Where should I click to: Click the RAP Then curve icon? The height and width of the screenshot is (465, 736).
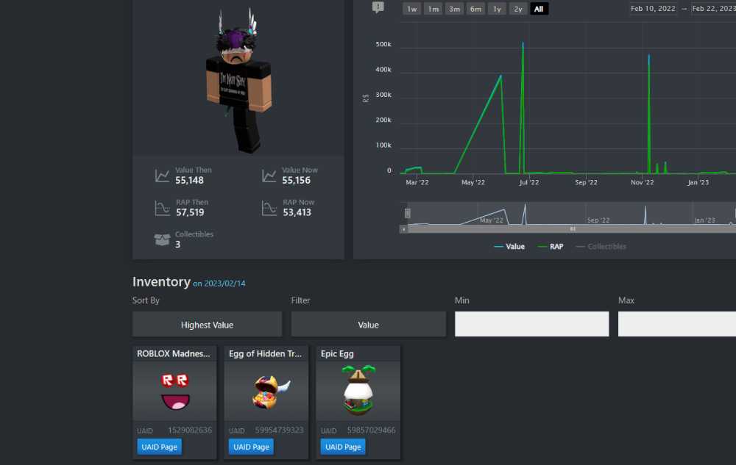162,208
